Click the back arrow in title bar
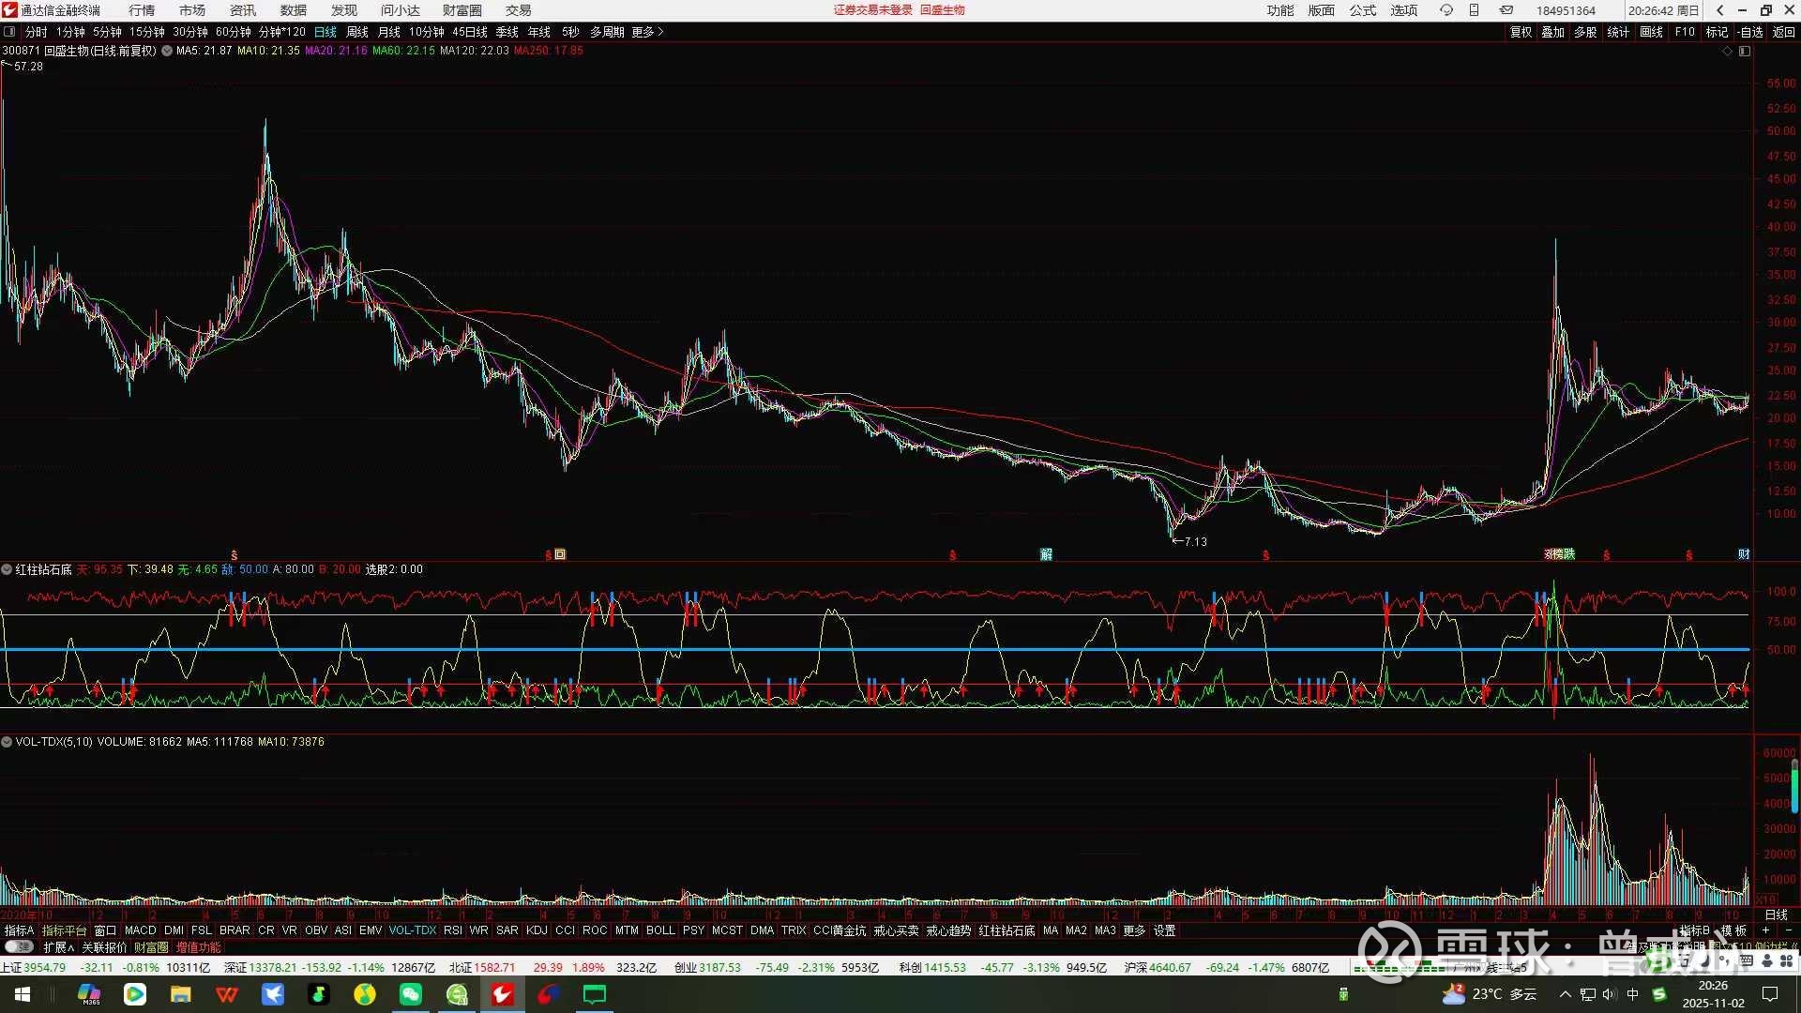 point(1719,10)
